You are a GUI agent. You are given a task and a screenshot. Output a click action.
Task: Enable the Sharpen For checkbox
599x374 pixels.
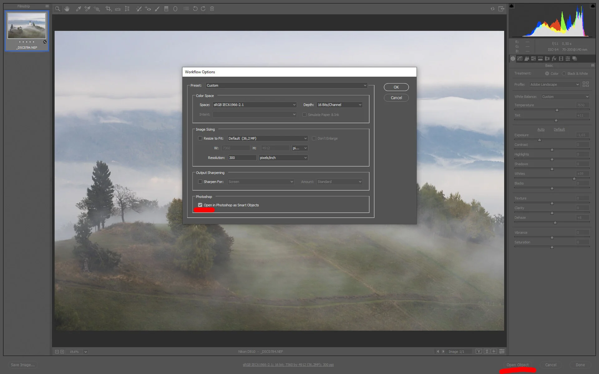[200, 182]
